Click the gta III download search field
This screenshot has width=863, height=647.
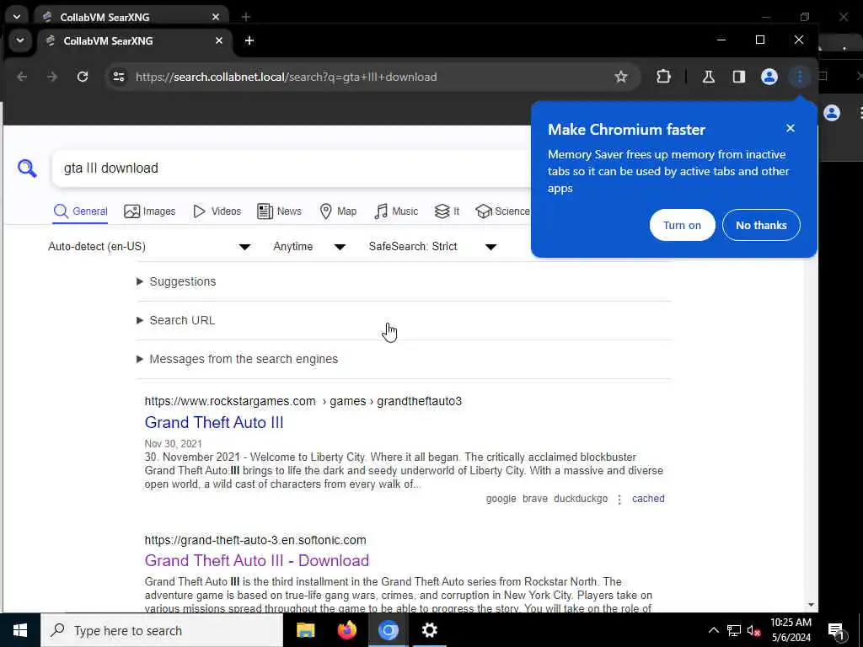pyautogui.click(x=292, y=168)
